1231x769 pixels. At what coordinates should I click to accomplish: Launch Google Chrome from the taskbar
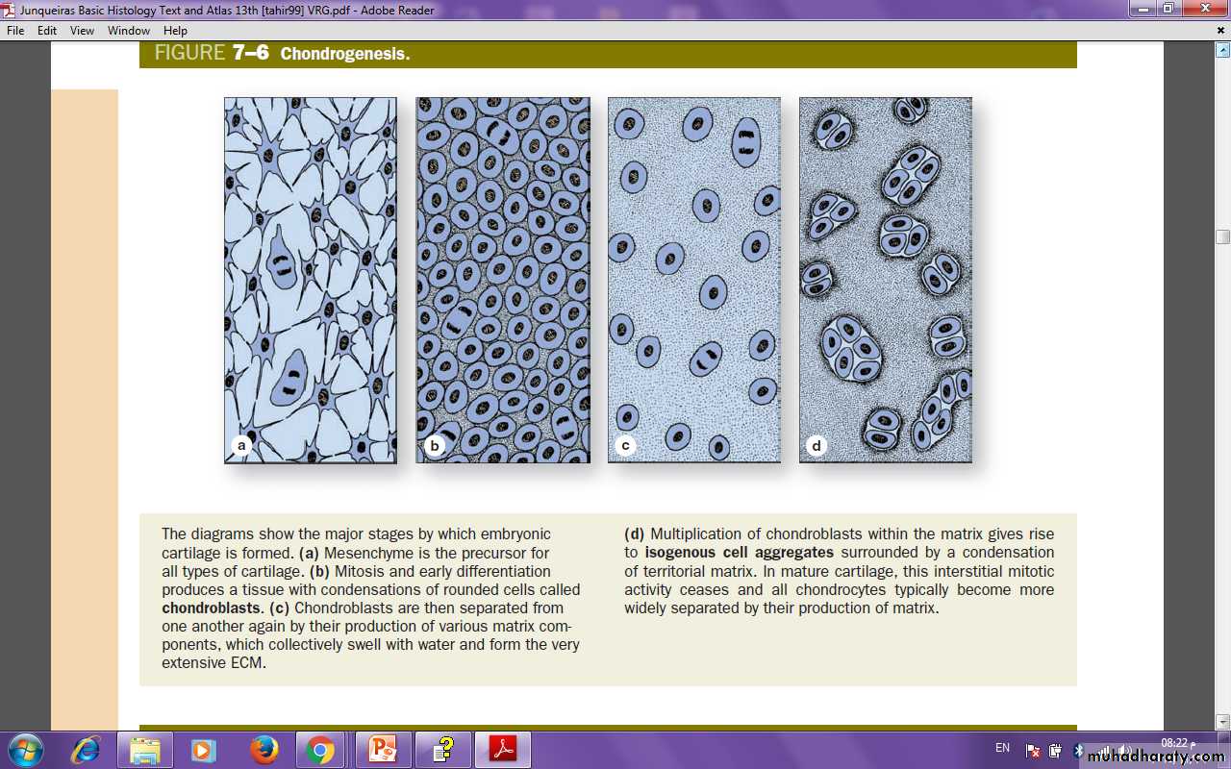(x=320, y=750)
